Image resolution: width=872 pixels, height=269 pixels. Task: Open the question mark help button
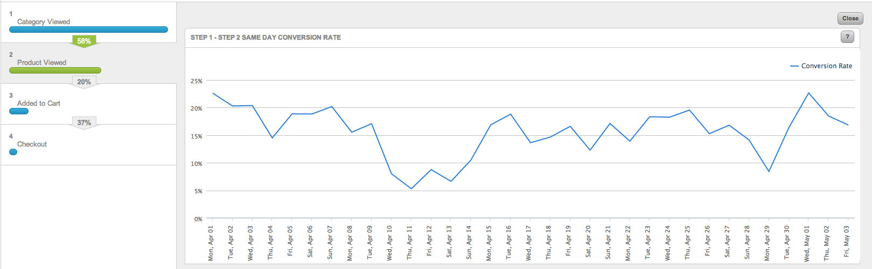coord(847,37)
